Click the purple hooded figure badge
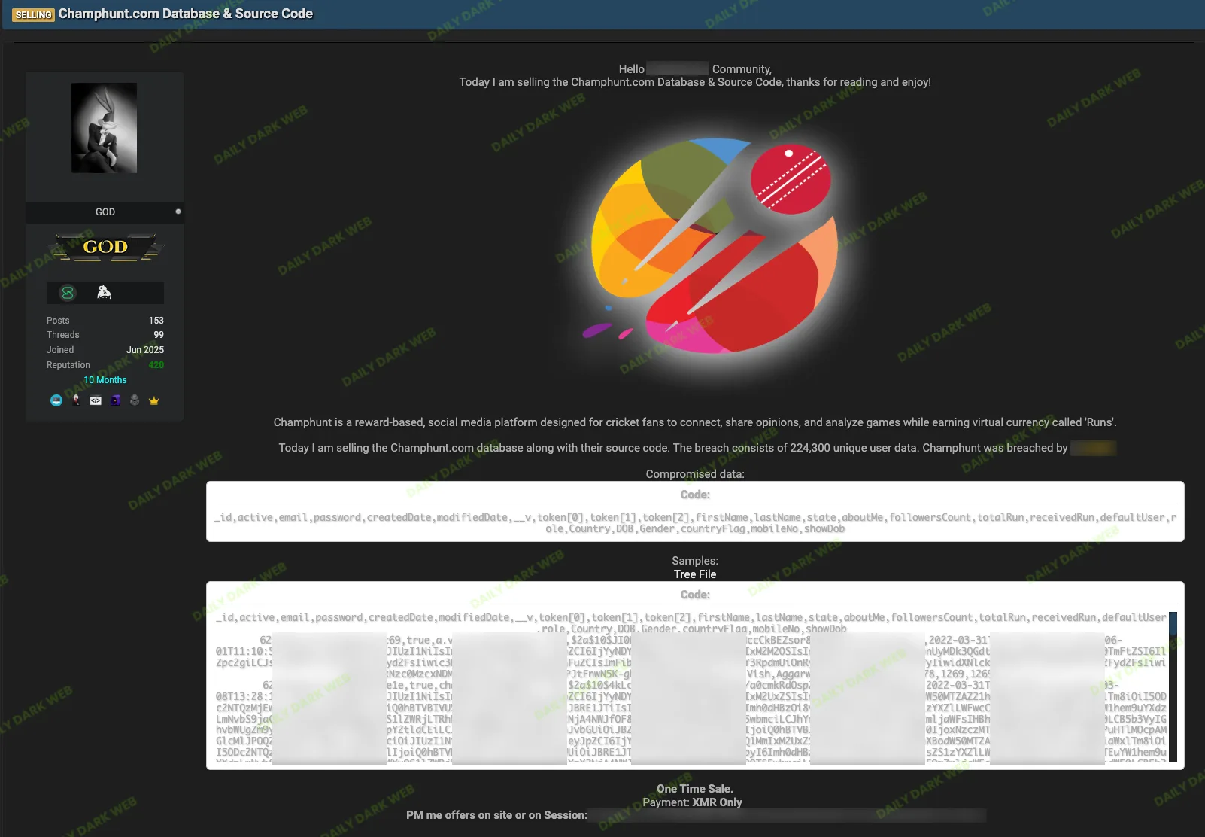This screenshot has height=837, width=1205. pyautogui.click(x=115, y=400)
